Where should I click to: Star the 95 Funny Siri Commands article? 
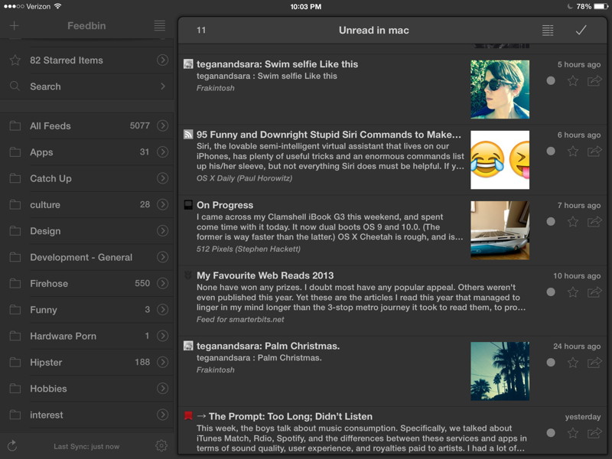[572, 151]
